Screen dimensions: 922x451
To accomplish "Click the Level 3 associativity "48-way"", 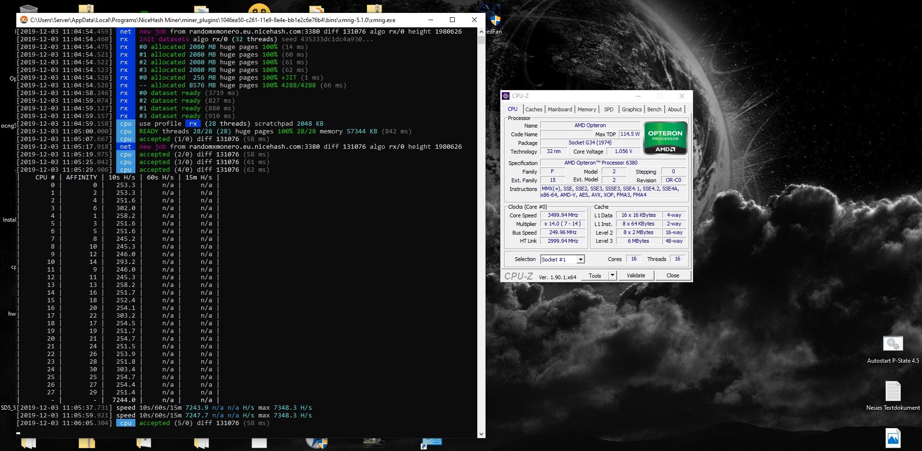I will click(x=674, y=241).
